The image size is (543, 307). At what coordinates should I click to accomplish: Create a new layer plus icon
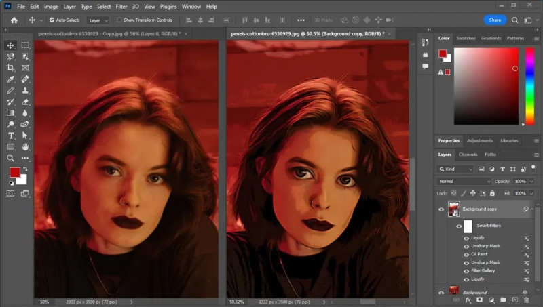coord(515,300)
